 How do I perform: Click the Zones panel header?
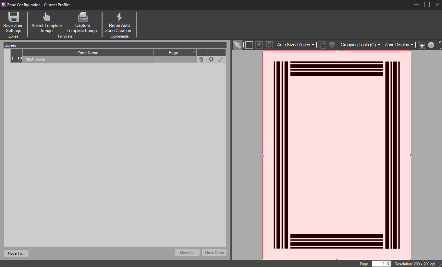tap(115, 45)
